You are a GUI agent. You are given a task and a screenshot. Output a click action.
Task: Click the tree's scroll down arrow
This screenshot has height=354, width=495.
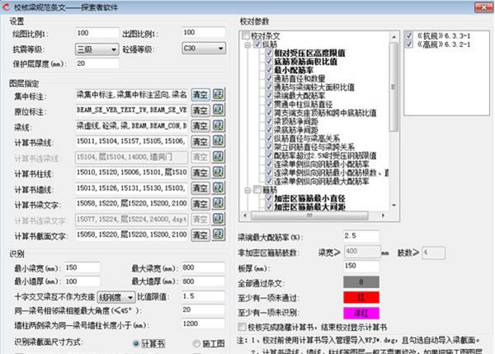point(394,205)
